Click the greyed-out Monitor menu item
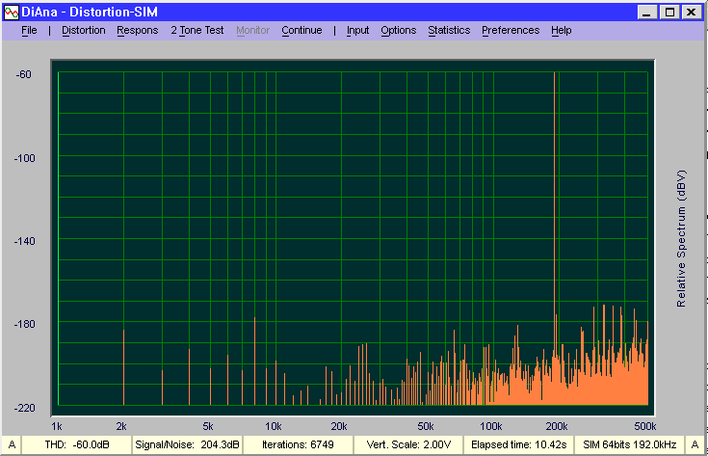This screenshot has width=708, height=456. pos(252,30)
